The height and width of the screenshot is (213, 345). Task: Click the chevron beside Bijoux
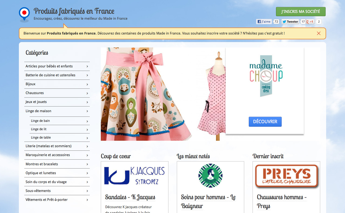[87, 84]
